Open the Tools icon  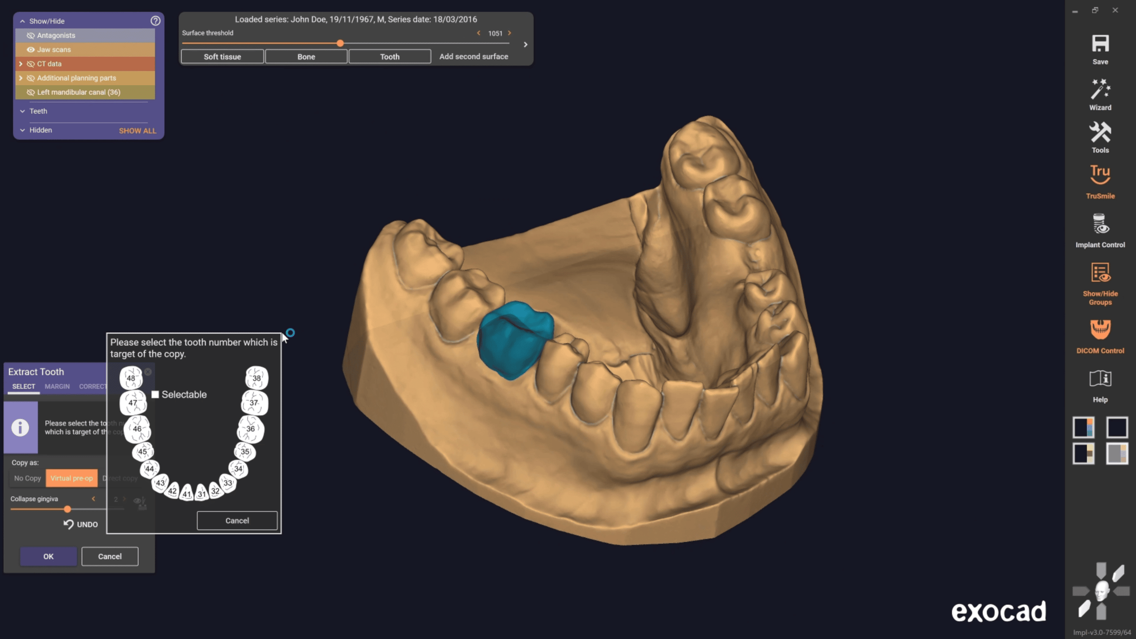[1100, 132]
